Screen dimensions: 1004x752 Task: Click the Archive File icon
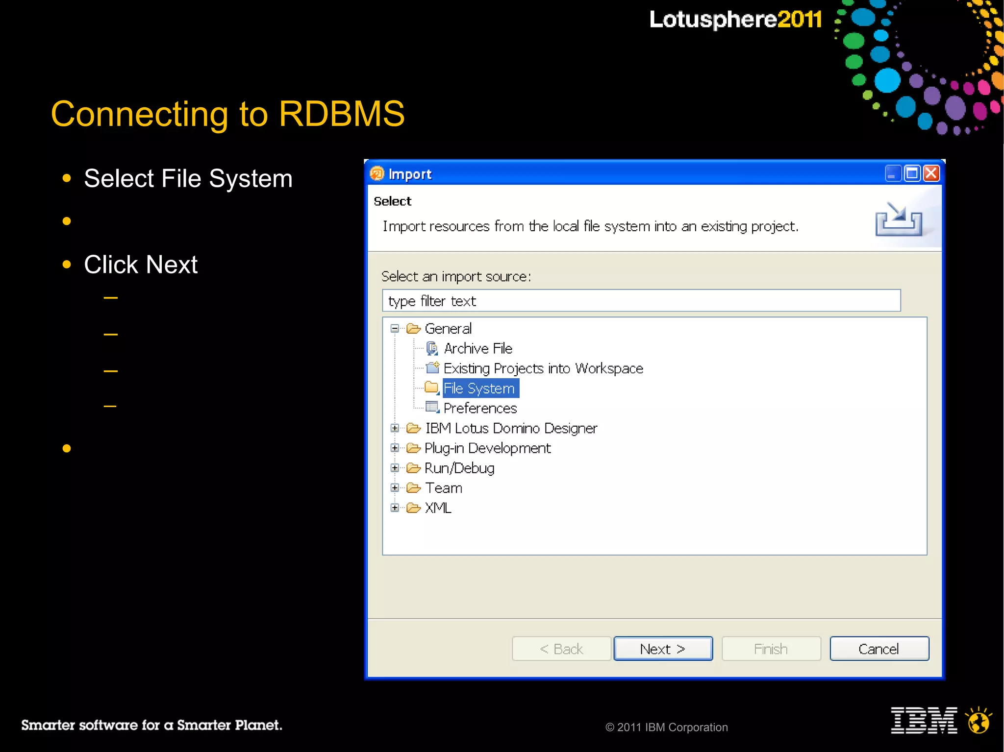(x=432, y=348)
